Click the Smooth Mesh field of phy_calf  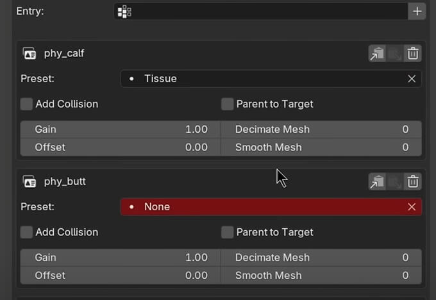[321, 147]
